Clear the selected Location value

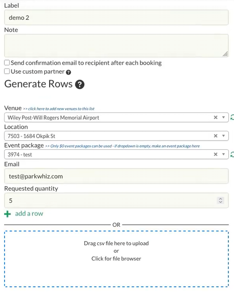(215, 136)
